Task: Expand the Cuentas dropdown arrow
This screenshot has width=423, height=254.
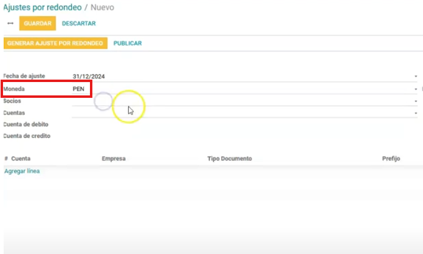Action: click(x=416, y=113)
